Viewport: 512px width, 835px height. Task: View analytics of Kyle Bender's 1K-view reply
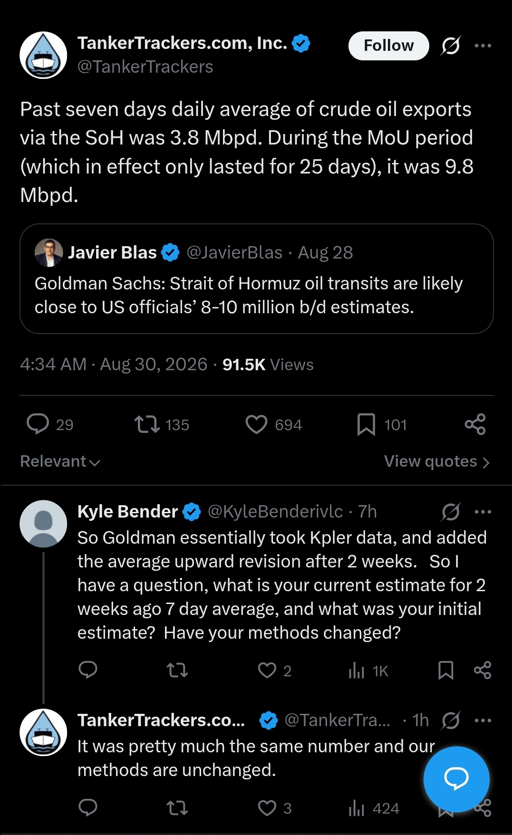368,671
